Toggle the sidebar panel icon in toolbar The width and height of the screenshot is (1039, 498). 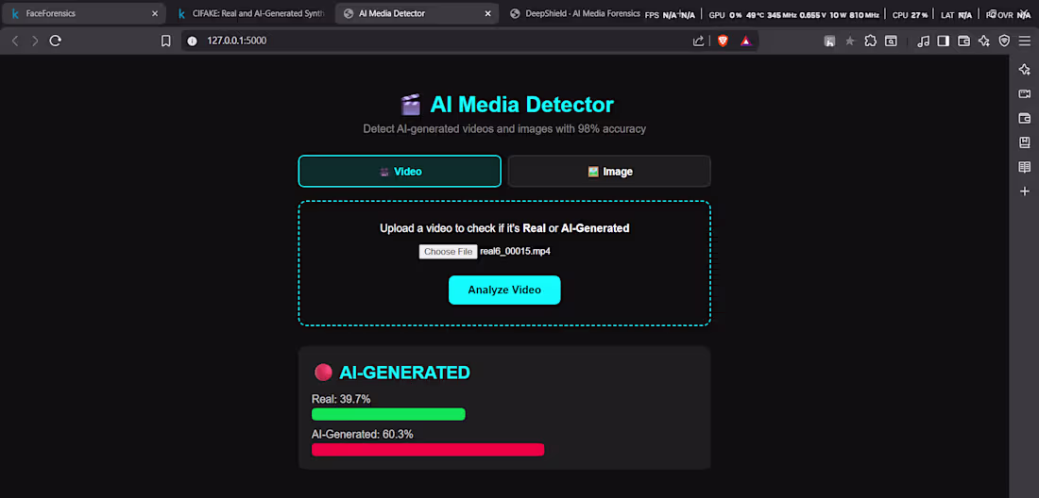click(943, 41)
